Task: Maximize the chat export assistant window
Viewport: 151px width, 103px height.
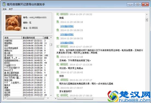Action: tap(138, 4)
